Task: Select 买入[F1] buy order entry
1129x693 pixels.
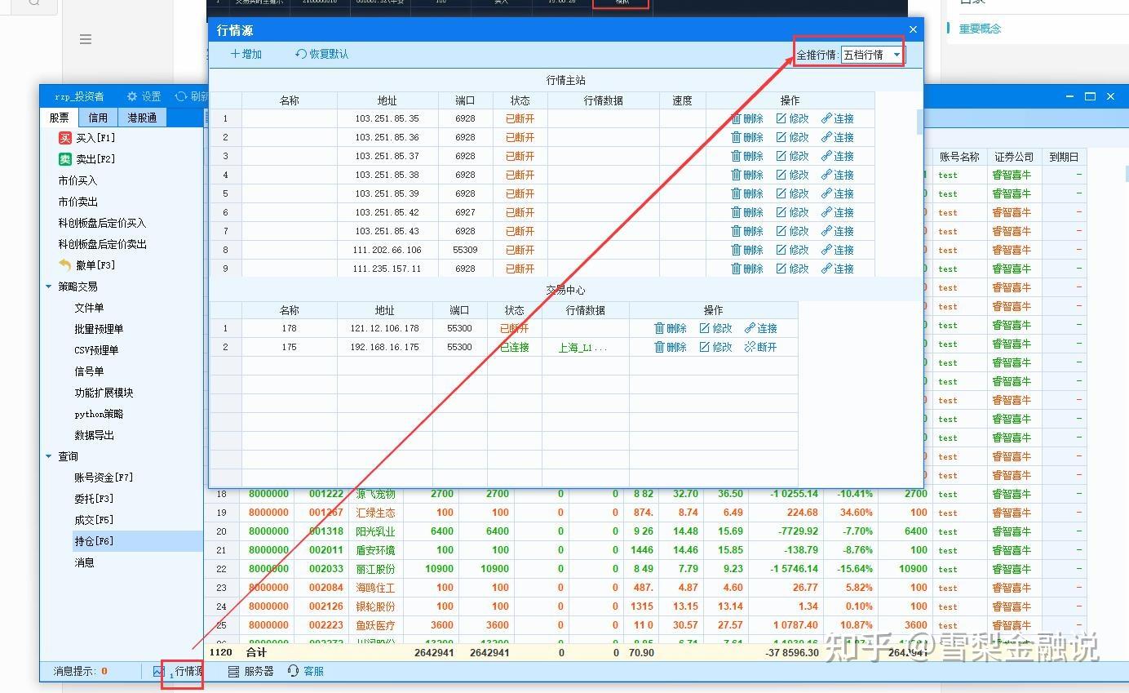Action: click(x=89, y=137)
